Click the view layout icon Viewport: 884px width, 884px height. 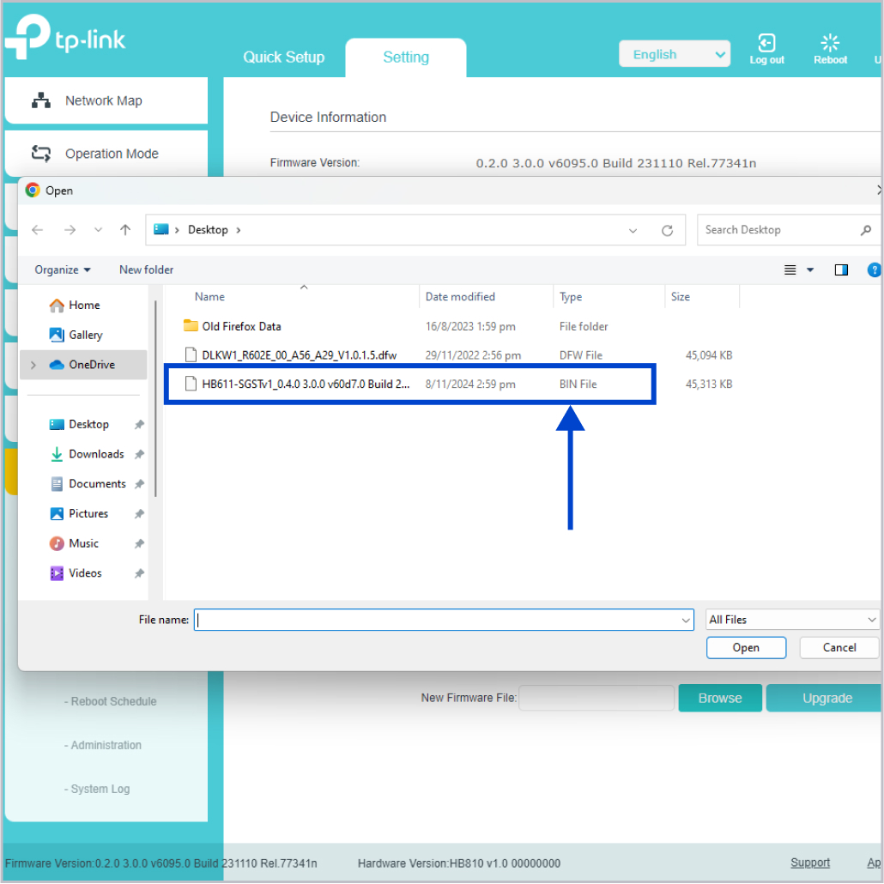coord(790,270)
